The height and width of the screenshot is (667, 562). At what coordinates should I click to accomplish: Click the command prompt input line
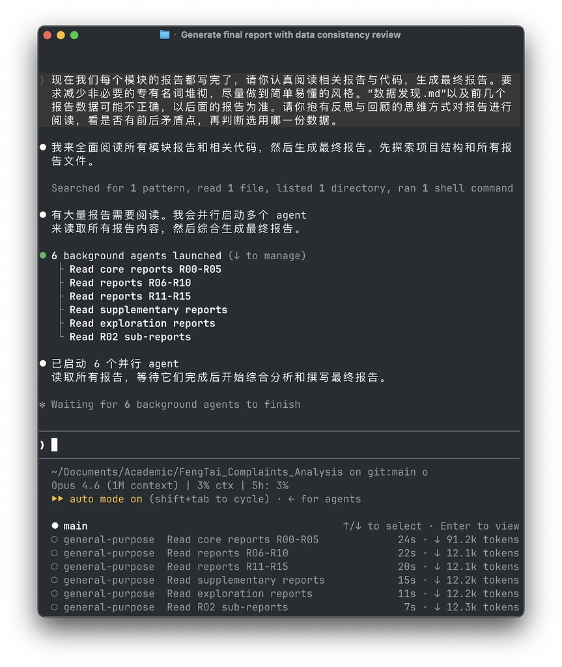tap(279, 445)
